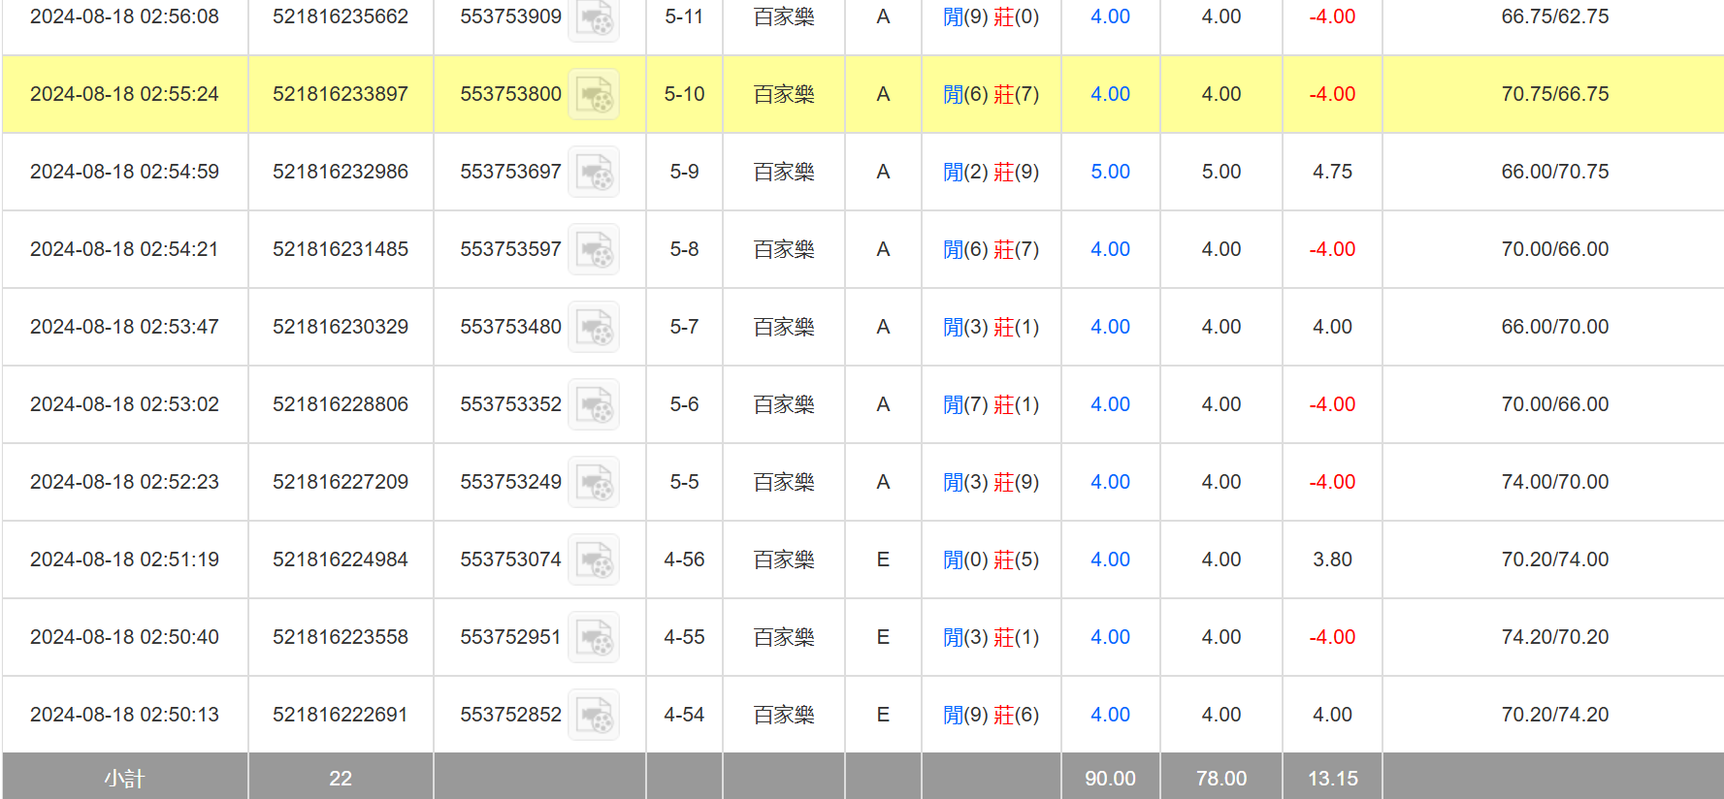1724x799 pixels.
Task: Open replay icon beside 553753249
Action: [x=594, y=483]
